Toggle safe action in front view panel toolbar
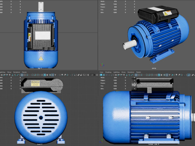 (x=35, y=75)
